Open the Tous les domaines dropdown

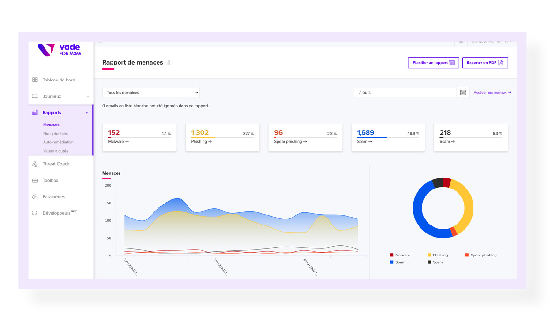(150, 93)
